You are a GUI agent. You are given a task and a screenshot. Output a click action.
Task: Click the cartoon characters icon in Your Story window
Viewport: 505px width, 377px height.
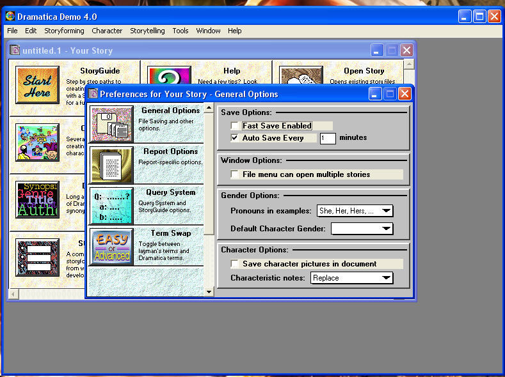click(x=37, y=142)
